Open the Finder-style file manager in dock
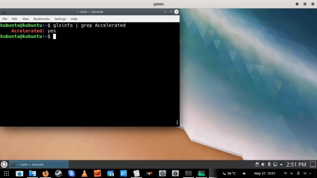The image size is (317, 178). [x=32, y=173]
